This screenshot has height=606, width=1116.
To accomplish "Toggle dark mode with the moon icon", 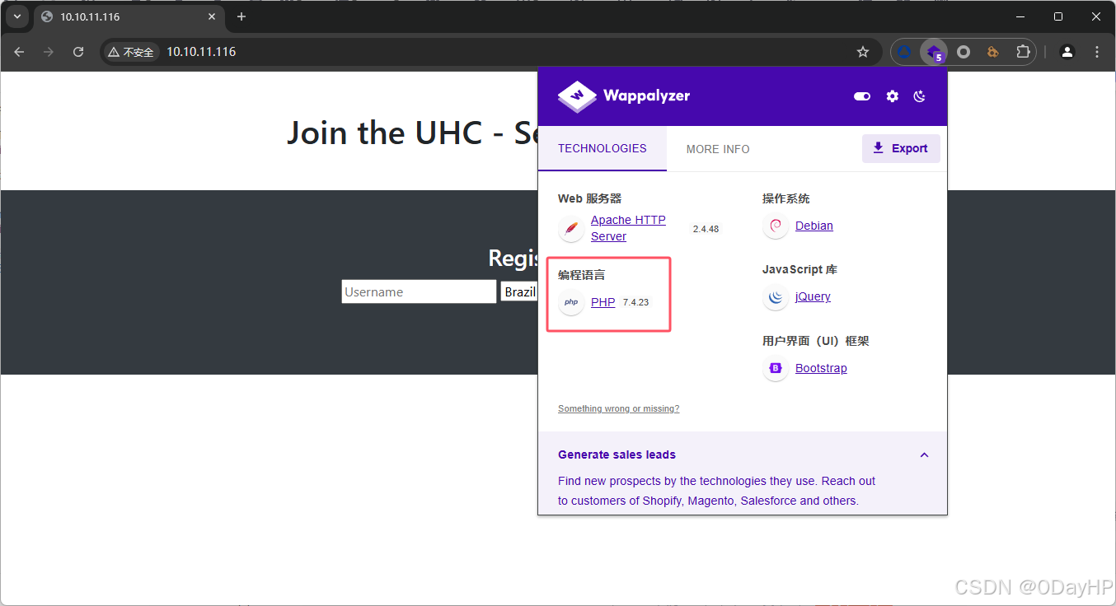I will 919,96.
